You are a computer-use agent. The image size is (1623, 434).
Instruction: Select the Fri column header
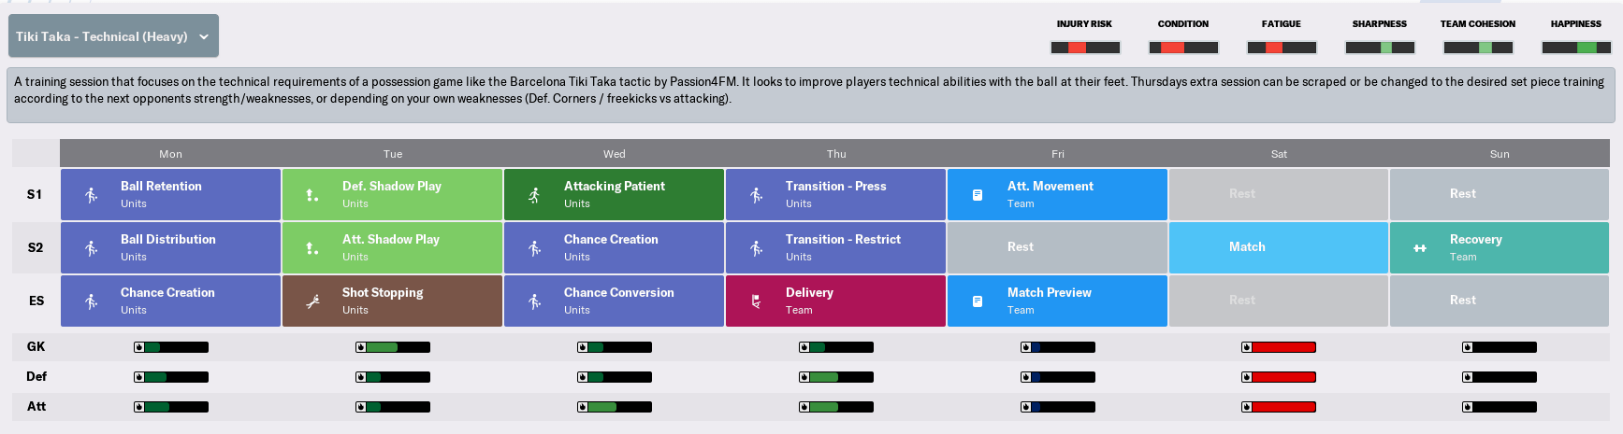[x=1057, y=154]
